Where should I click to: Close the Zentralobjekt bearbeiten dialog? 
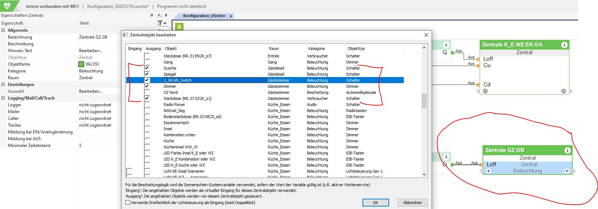click(x=426, y=35)
